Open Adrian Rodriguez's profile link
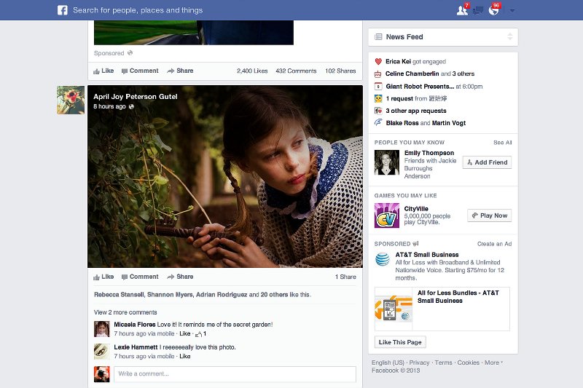This screenshot has height=388, width=583. pyautogui.click(x=222, y=294)
